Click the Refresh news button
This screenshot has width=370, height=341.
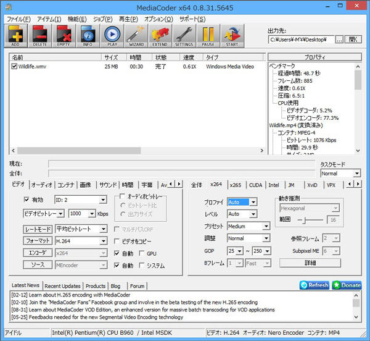[314, 285]
